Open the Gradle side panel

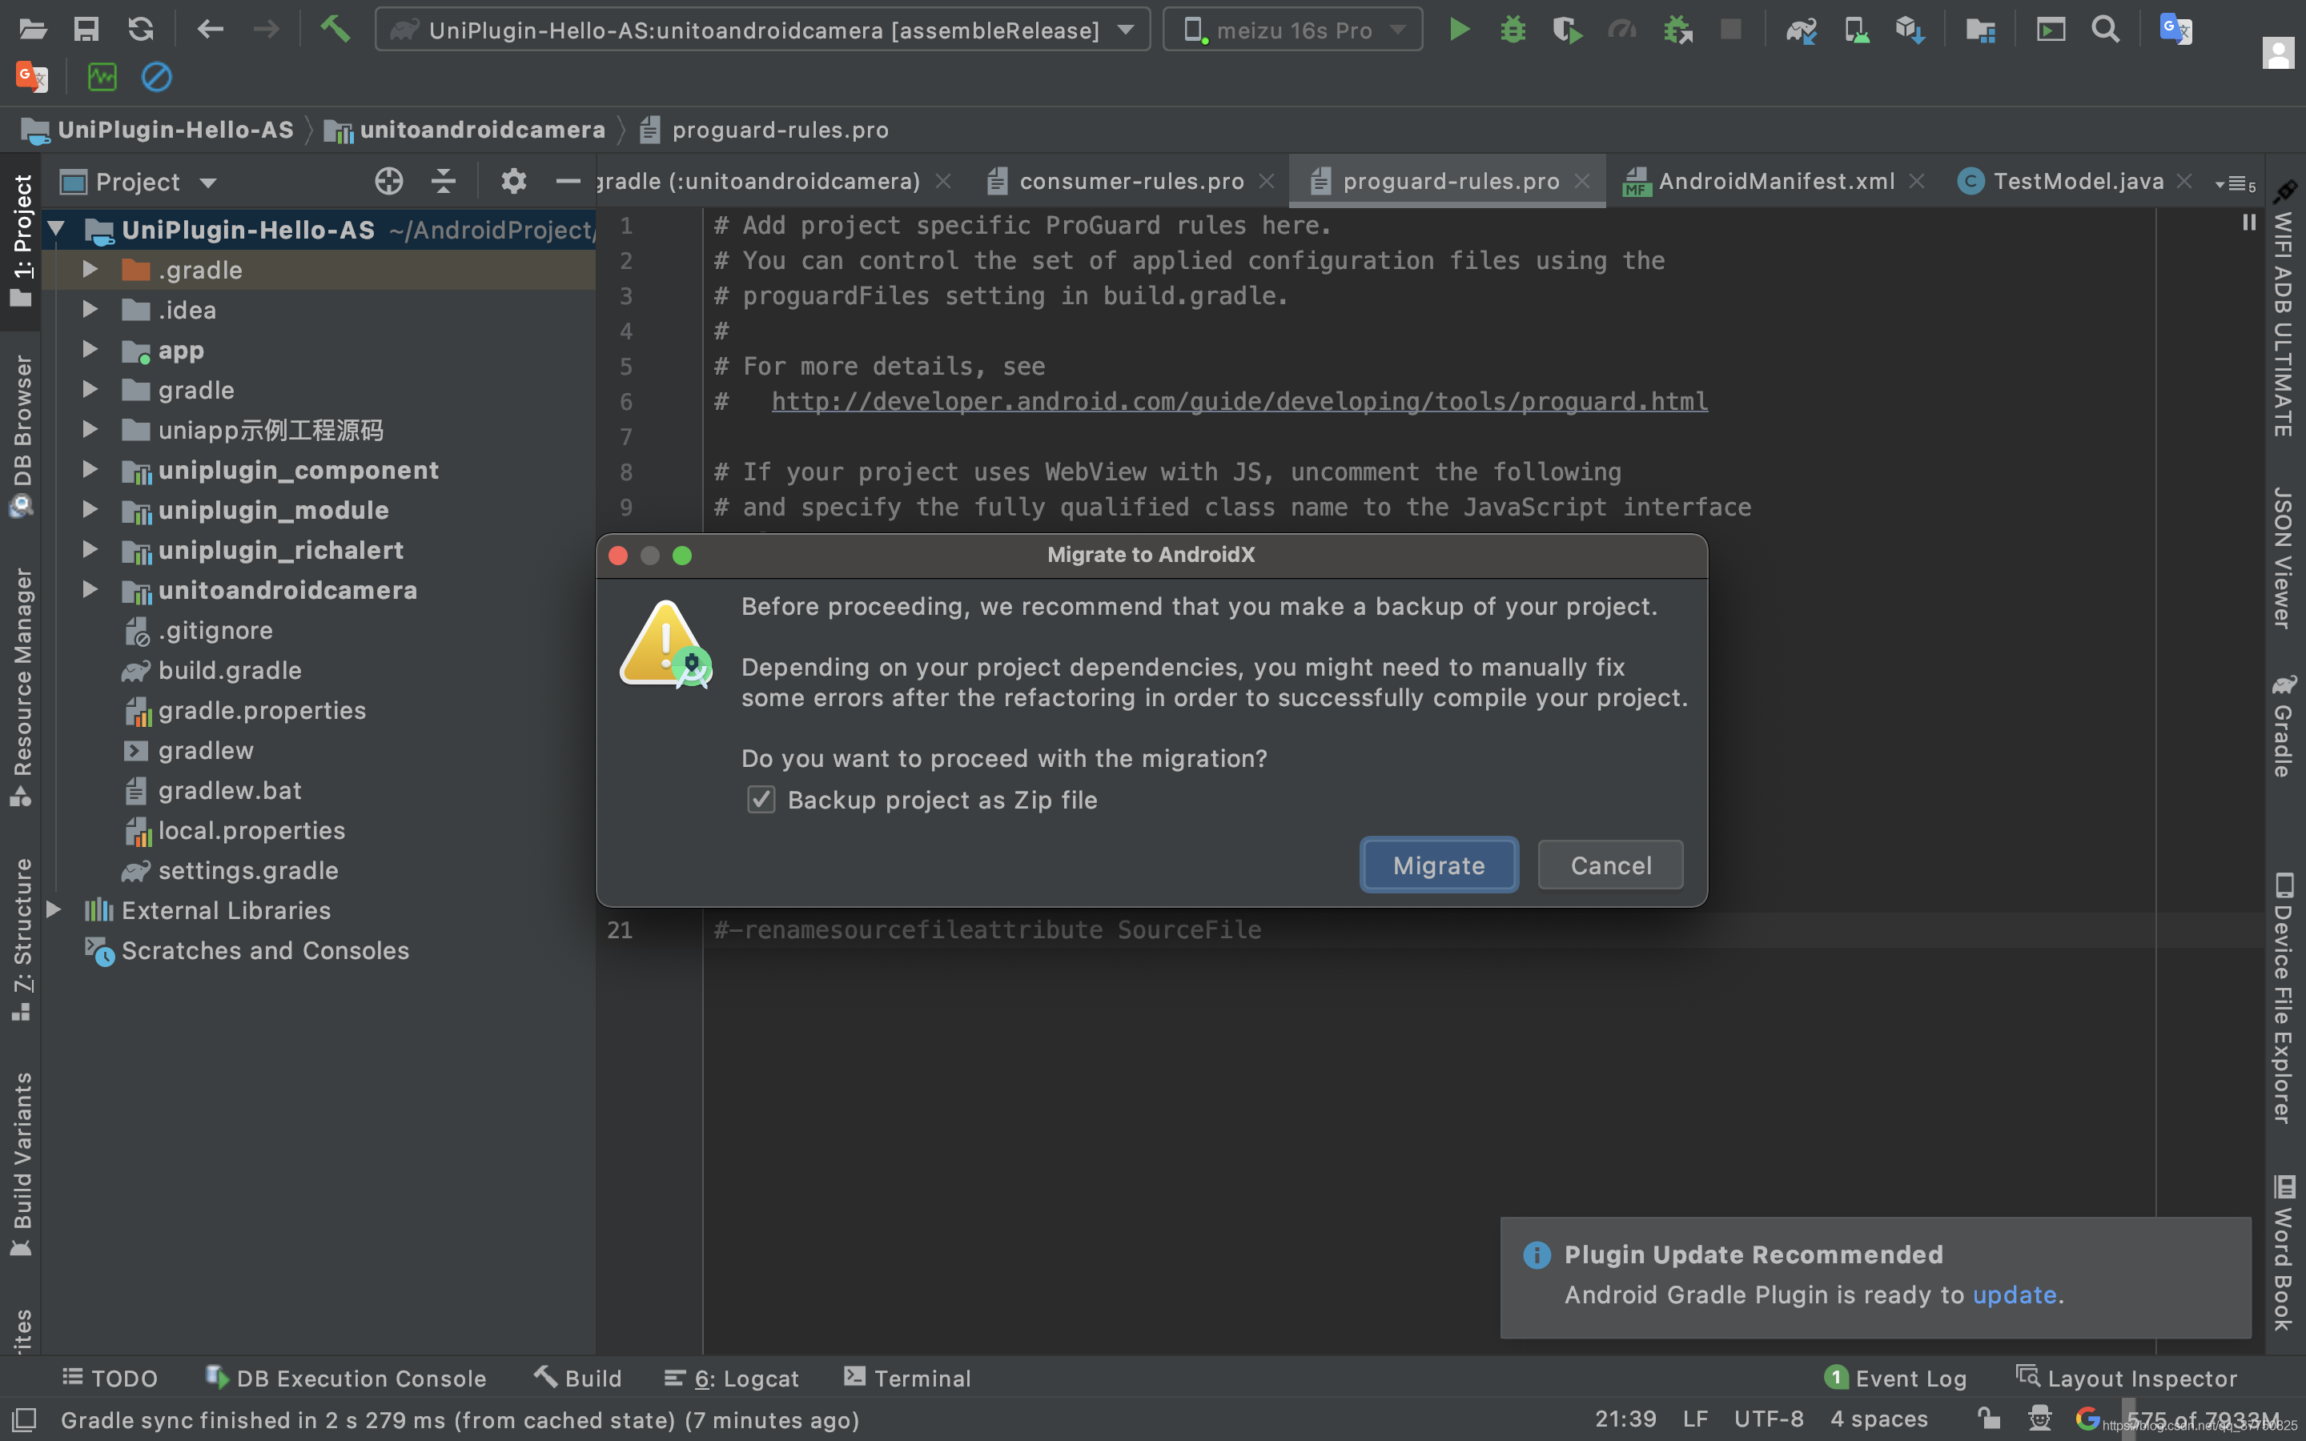[x=2284, y=726]
